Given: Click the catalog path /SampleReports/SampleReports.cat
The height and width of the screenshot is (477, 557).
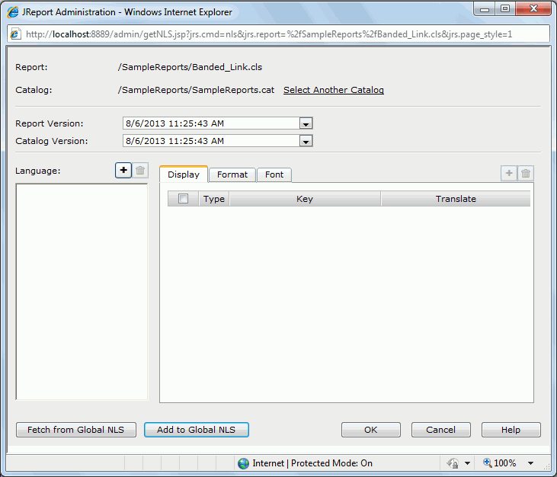Looking at the screenshot, I should click(196, 90).
